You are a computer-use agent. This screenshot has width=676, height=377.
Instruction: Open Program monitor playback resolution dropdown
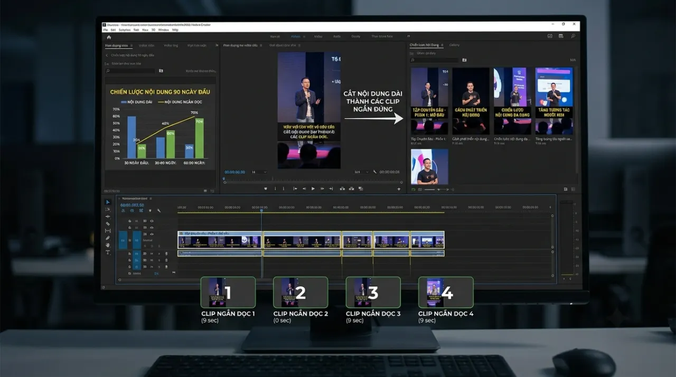click(x=362, y=172)
